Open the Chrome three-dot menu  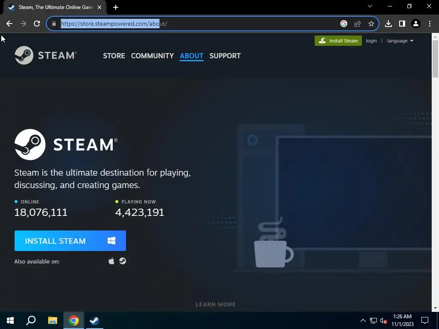click(430, 24)
